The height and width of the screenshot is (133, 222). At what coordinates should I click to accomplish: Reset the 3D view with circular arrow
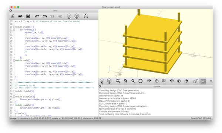coord(141,81)
